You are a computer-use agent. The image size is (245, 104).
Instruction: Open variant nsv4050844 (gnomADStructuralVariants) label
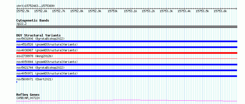tap(47, 62)
